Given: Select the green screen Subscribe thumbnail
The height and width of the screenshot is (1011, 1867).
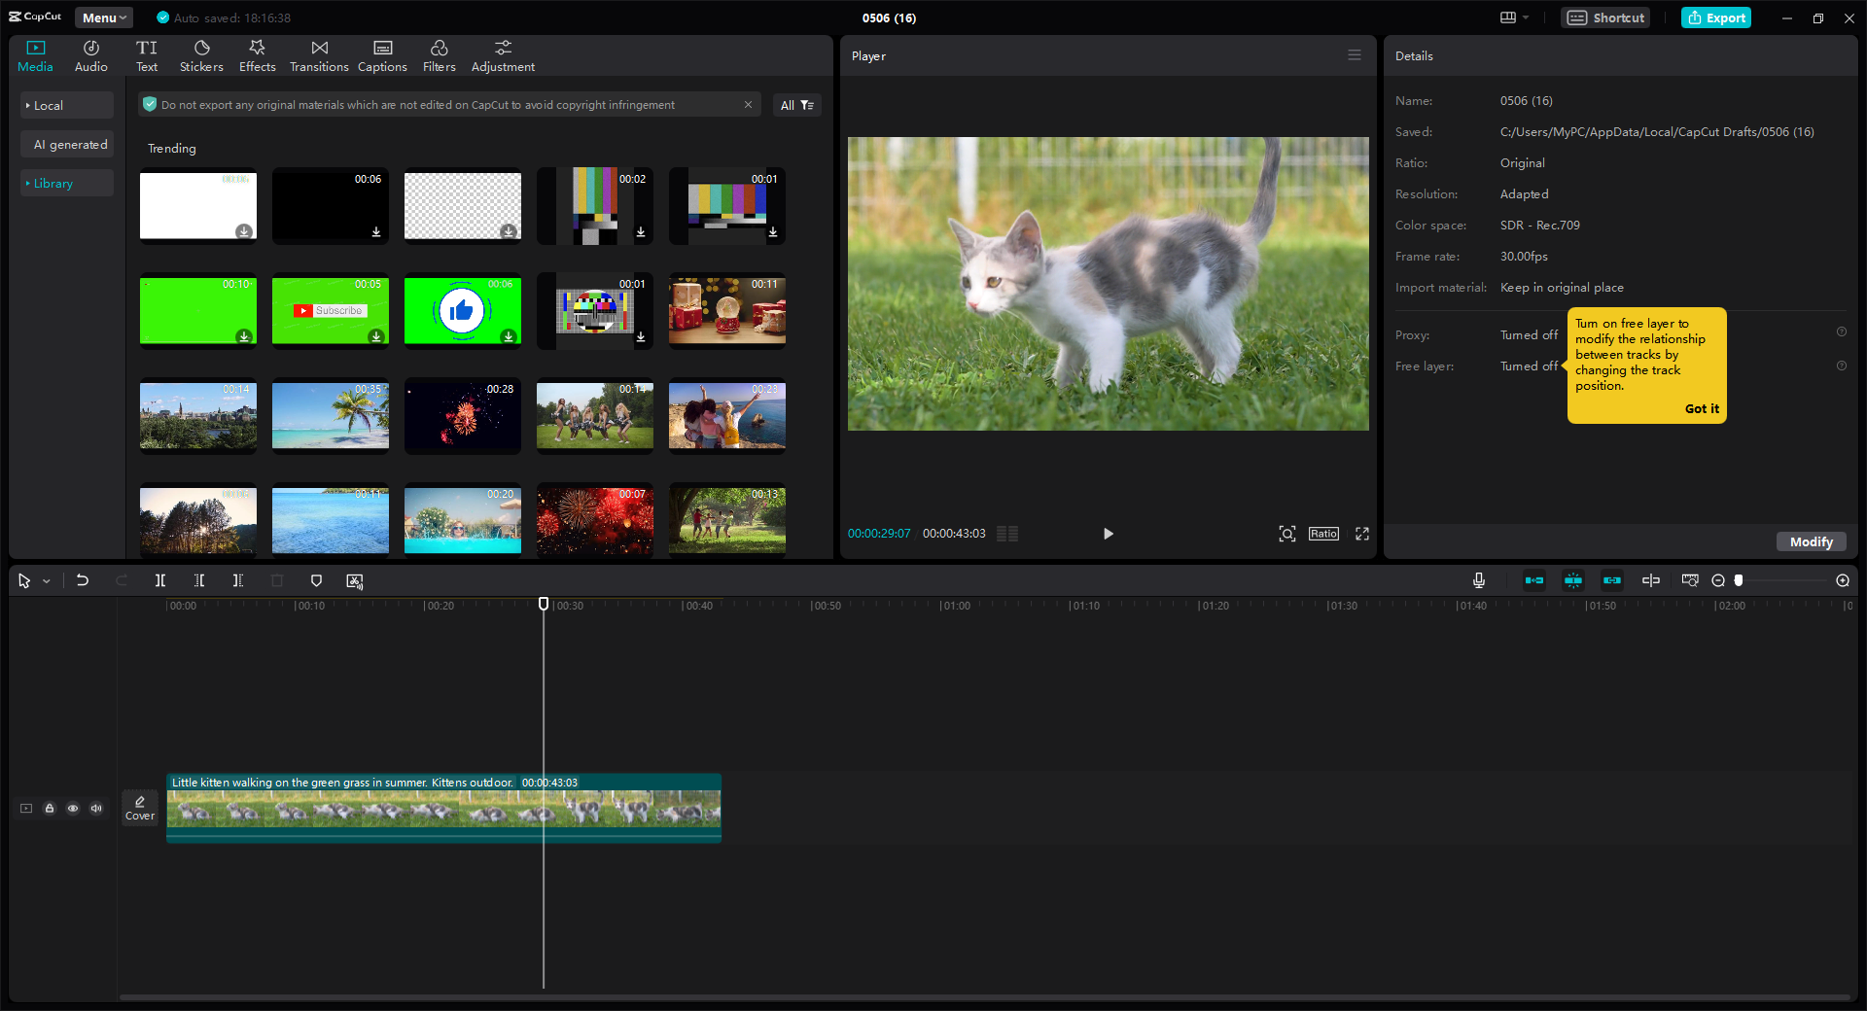Looking at the screenshot, I should click(x=330, y=311).
